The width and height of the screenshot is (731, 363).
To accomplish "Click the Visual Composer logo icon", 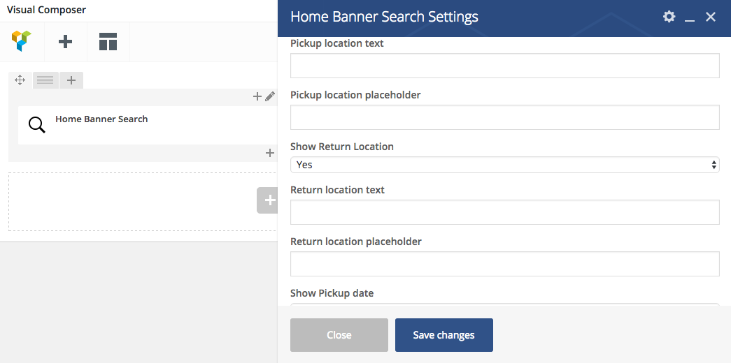I will coord(22,41).
